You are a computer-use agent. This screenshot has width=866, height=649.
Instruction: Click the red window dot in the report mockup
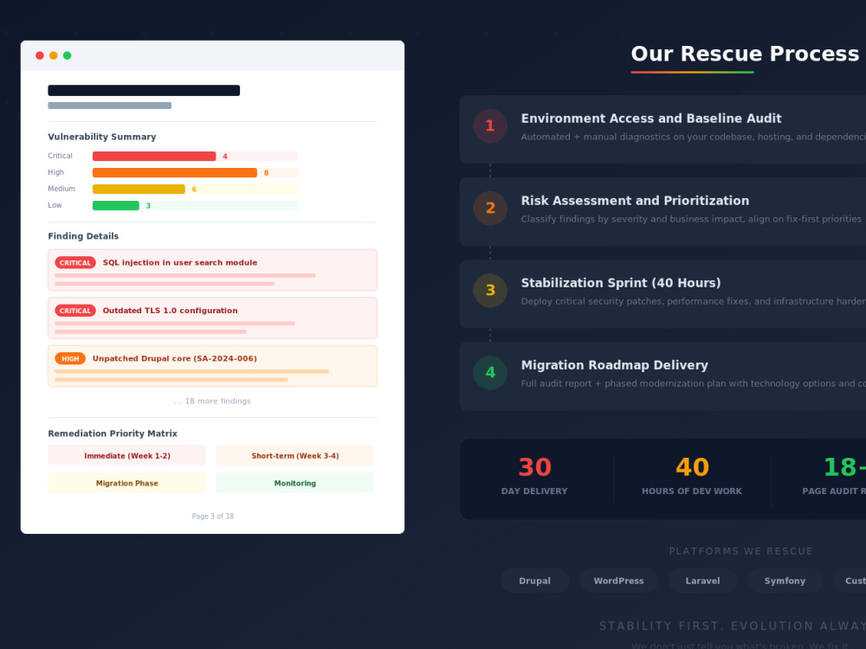click(x=40, y=55)
